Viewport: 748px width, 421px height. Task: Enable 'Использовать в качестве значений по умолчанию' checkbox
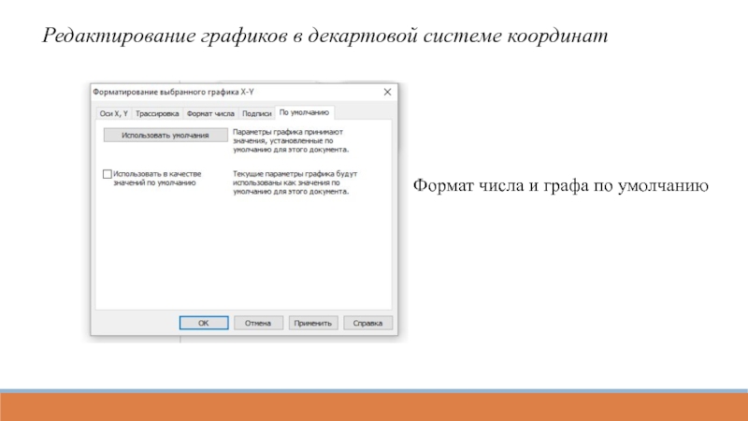coord(107,174)
